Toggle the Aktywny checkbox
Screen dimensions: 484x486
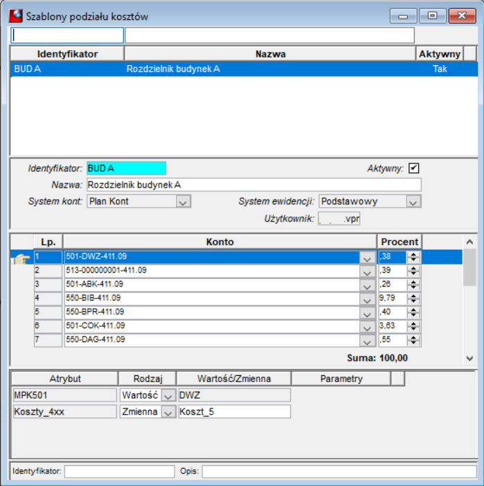413,168
